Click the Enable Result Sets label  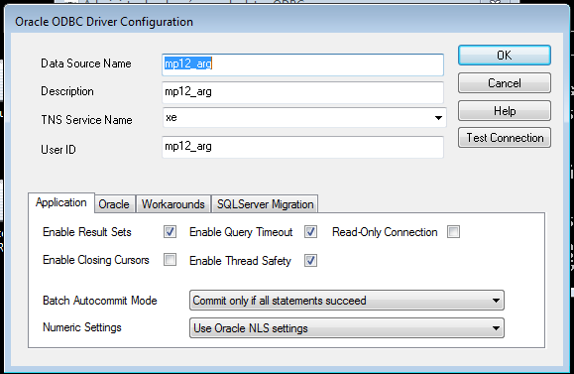tap(87, 232)
